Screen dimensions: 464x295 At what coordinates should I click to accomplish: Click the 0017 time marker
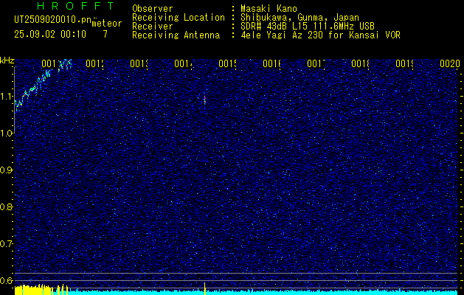[316, 63]
